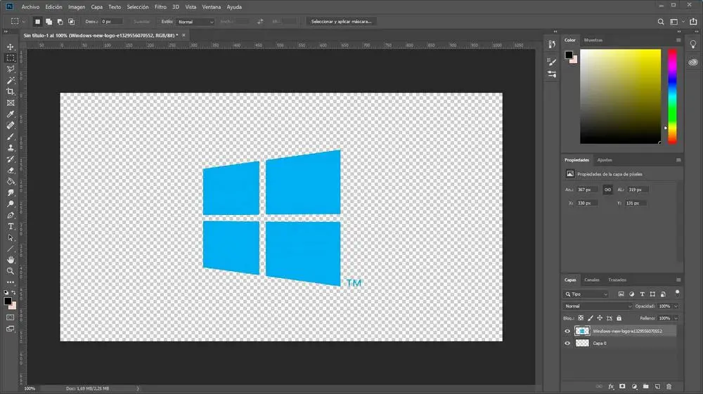Open the workspace switcher dropdown
This screenshot has height=394, width=703.
pyautogui.click(x=676, y=22)
